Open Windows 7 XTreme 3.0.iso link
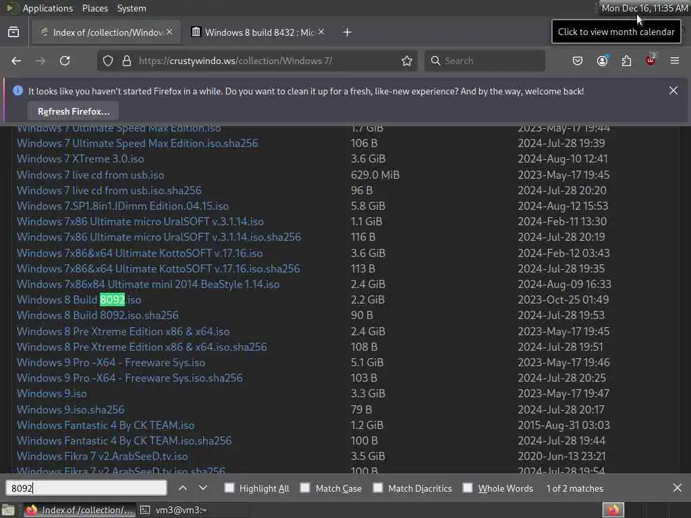691x518 pixels. point(80,159)
